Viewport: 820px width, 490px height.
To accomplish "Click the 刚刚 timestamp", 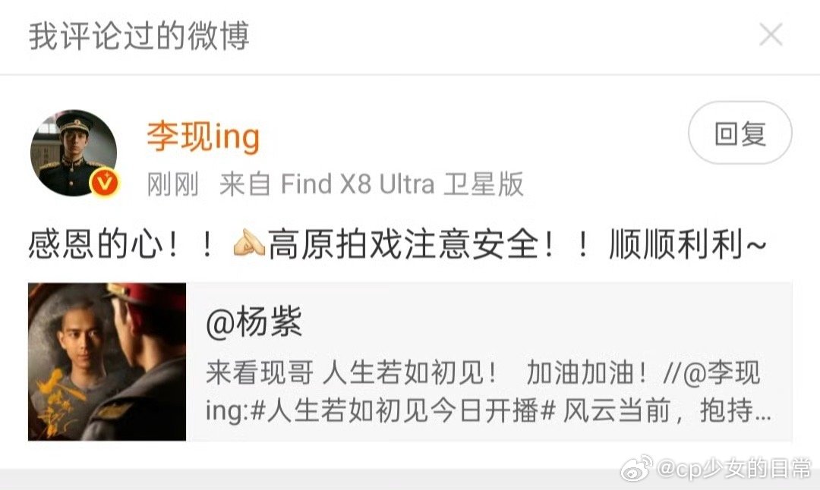I will pos(173,184).
